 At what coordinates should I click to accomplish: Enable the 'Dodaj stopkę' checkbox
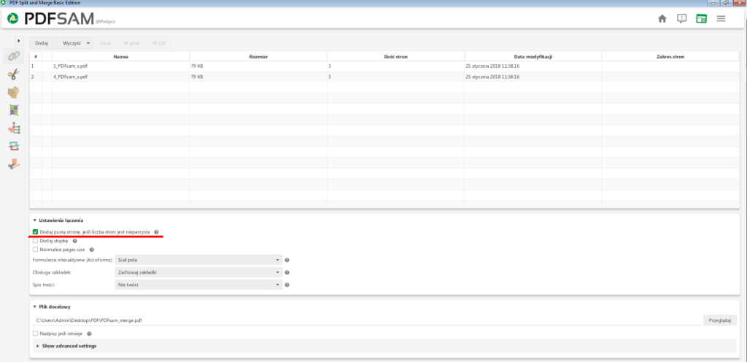pos(36,240)
